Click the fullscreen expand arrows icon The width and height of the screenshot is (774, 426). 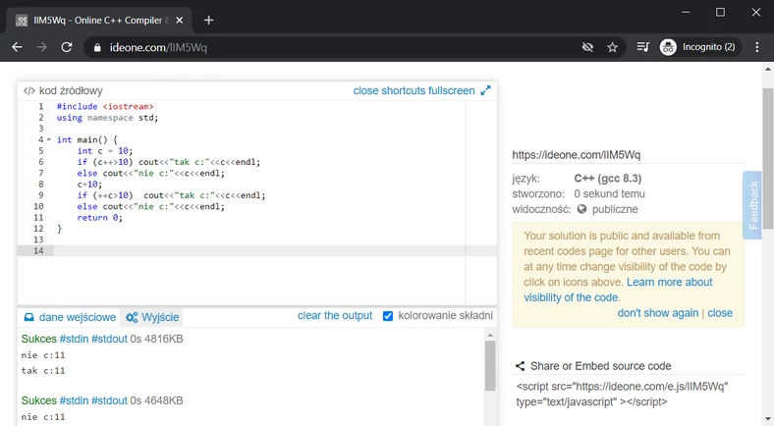pos(485,91)
